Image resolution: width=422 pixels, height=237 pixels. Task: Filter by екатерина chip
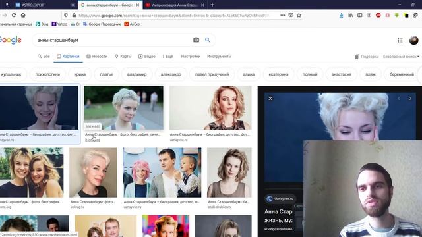278,74
